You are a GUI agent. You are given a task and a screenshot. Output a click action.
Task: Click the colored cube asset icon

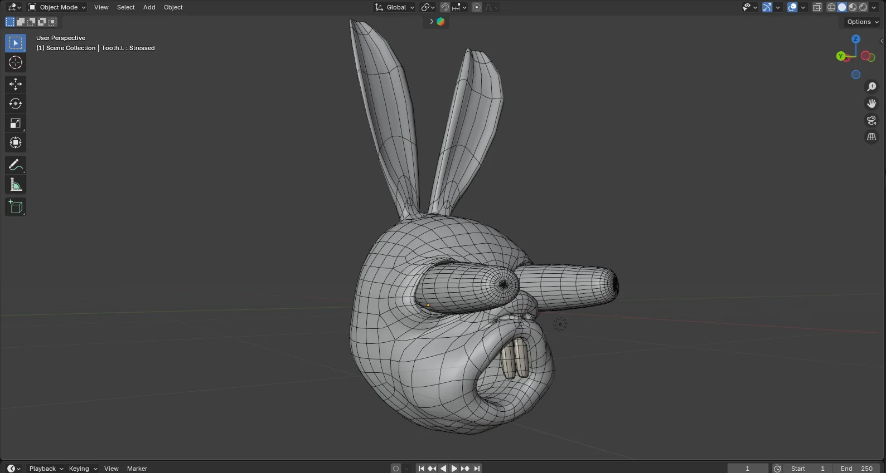click(x=440, y=22)
